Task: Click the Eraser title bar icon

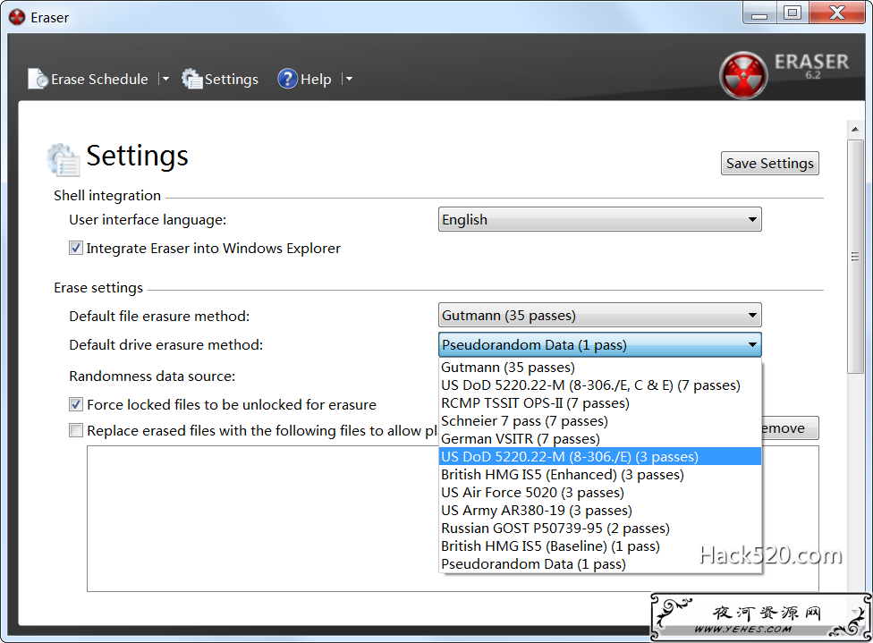Action: (17, 17)
